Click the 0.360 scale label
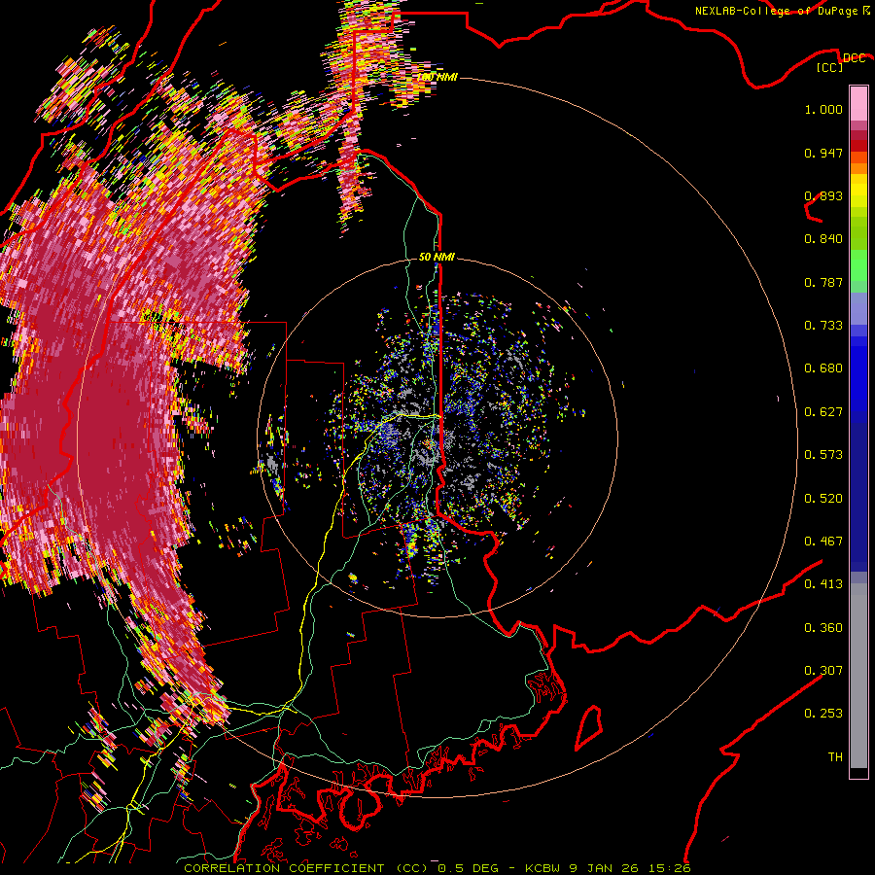This screenshot has height=875, width=875. tap(823, 628)
